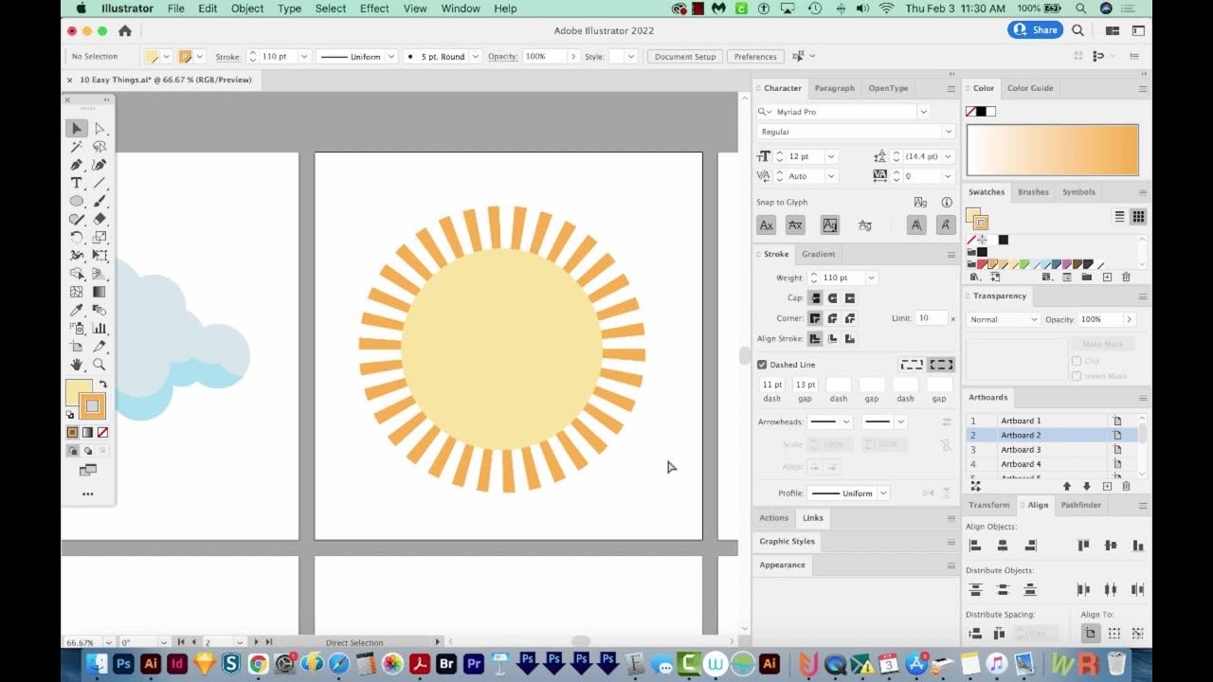Select the Zoom magnifier tool
This screenshot has height=682, width=1213.
pos(100,365)
